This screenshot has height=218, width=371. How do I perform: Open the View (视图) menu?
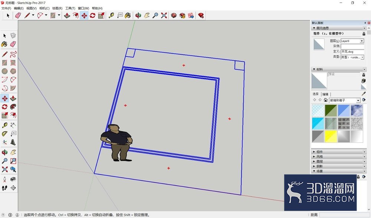point(32,8)
